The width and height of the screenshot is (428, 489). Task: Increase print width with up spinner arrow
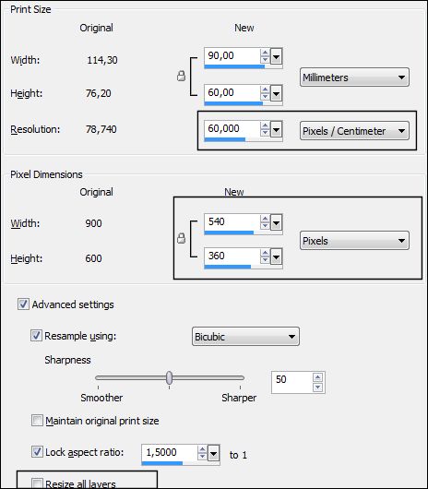(x=265, y=53)
